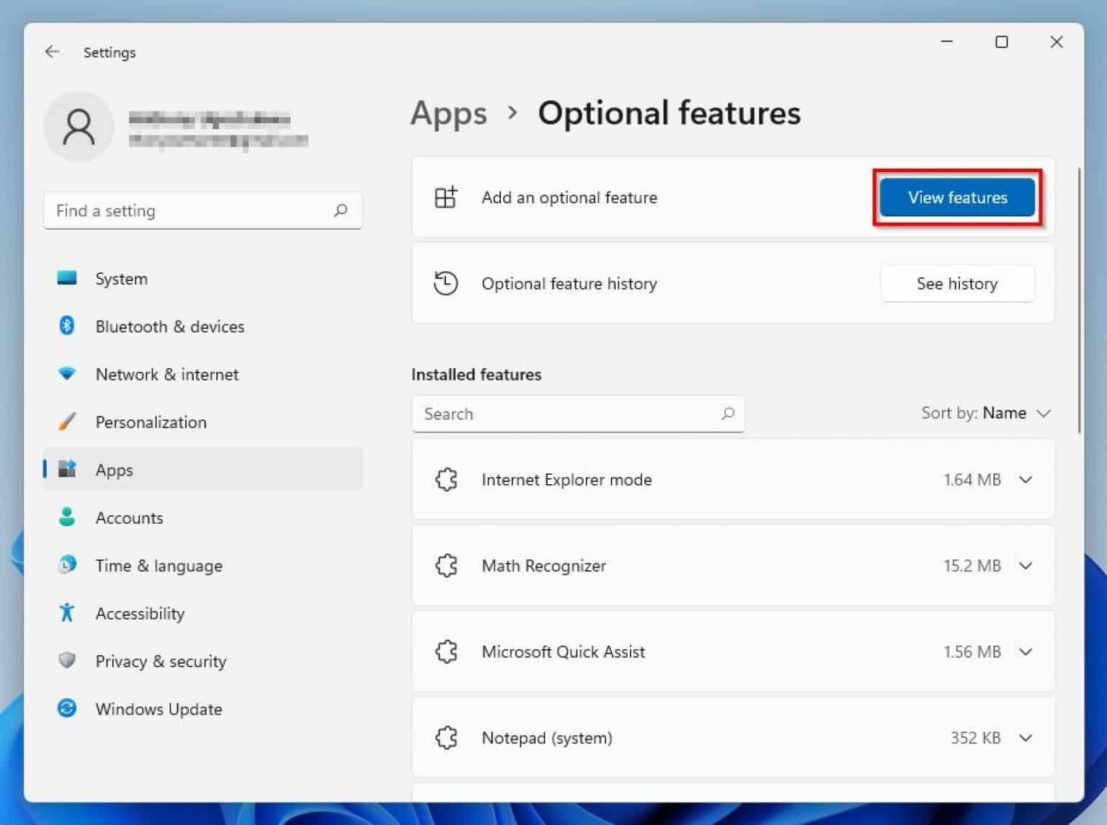Screen dimensions: 1107x825
Task: Open the user account profile picture
Action: click(79, 126)
